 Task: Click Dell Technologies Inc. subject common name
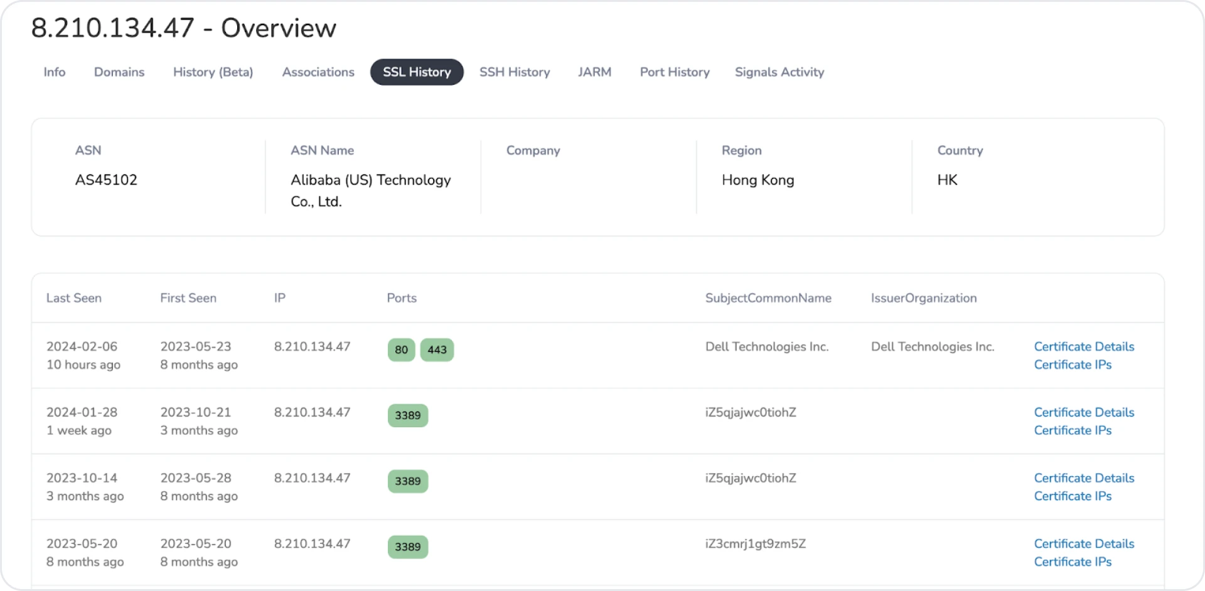point(767,346)
